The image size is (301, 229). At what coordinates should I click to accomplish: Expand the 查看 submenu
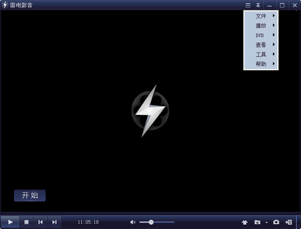pyautogui.click(x=261, y=45)
